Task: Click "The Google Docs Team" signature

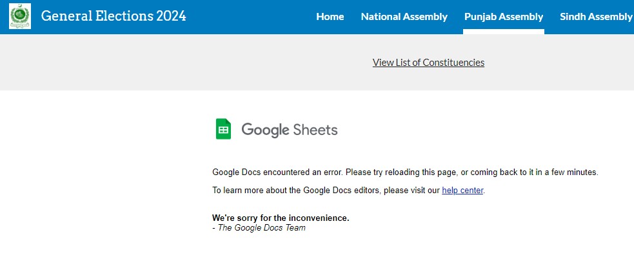Action: pos(261,227)
